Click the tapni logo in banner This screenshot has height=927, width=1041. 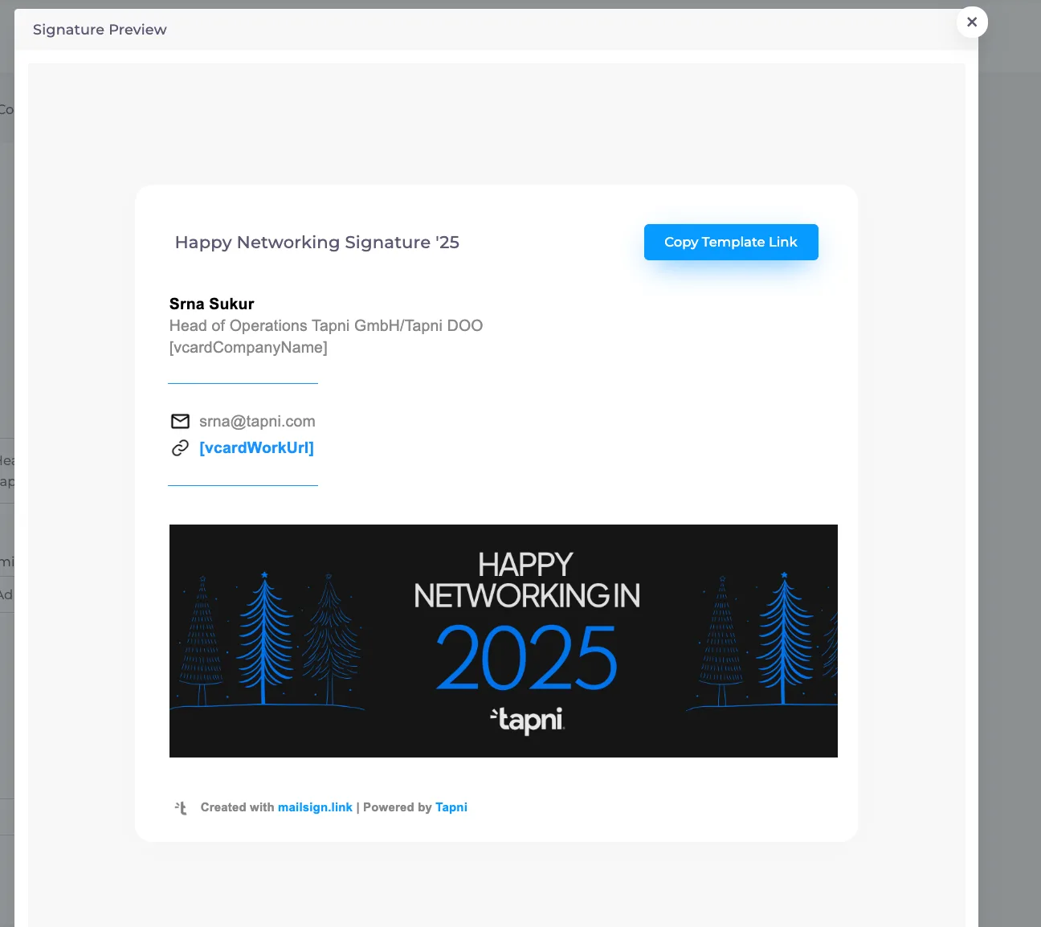pyautogui.click(x=527, y=720)
